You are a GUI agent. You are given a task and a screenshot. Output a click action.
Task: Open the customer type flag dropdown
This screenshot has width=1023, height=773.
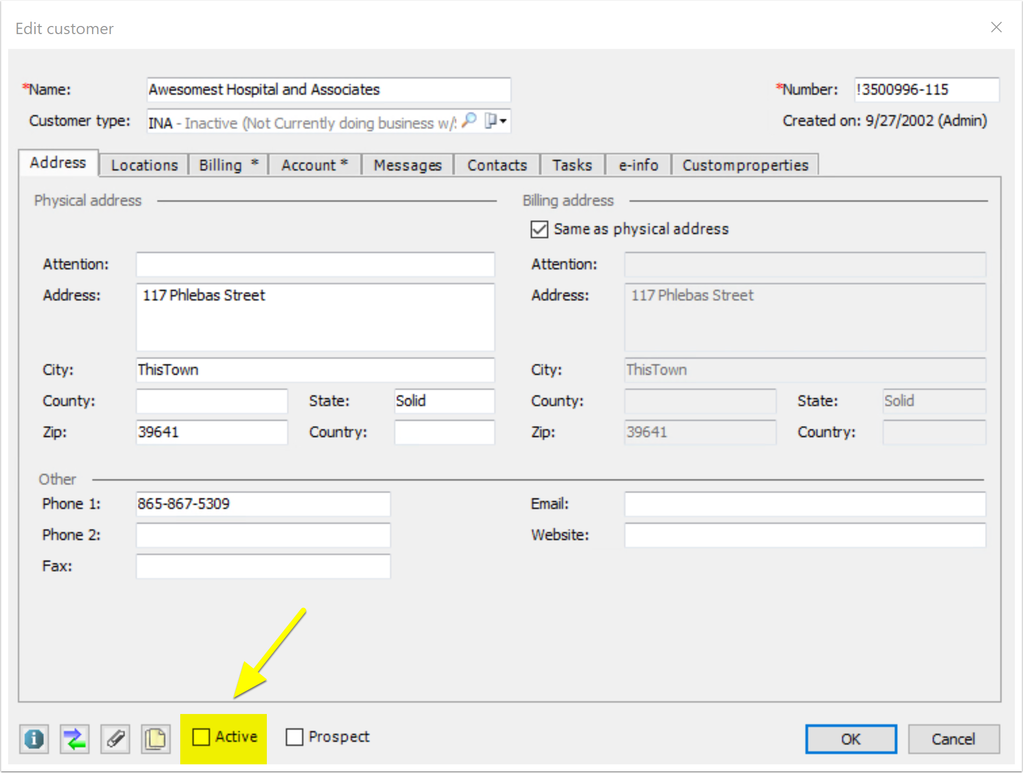point(495,121)
